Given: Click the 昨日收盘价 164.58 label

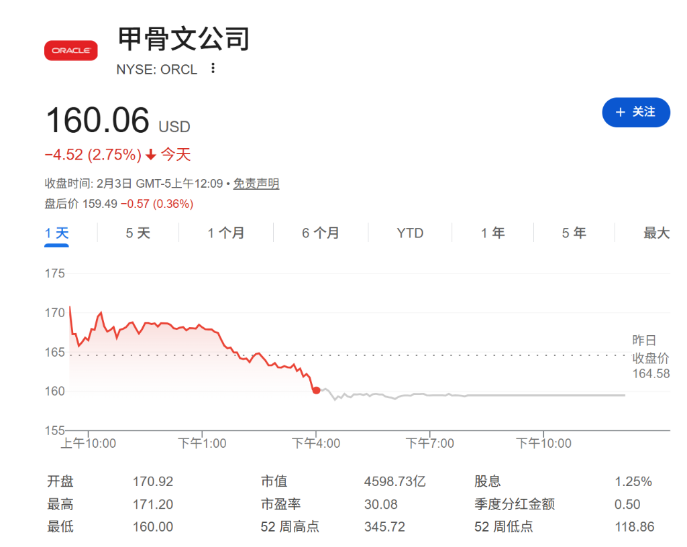Looking at the screenshot, I should 651,357.
